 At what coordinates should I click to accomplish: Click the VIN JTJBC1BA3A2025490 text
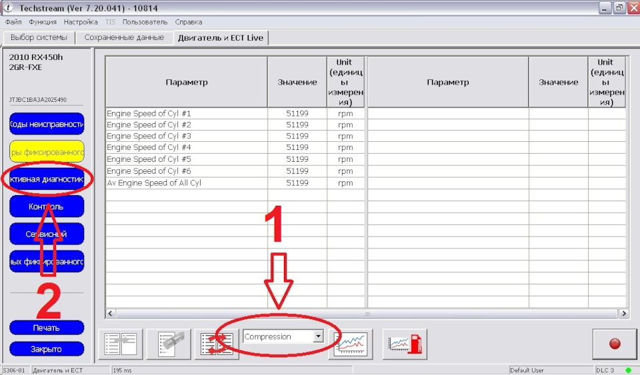[x=37, y=99]
